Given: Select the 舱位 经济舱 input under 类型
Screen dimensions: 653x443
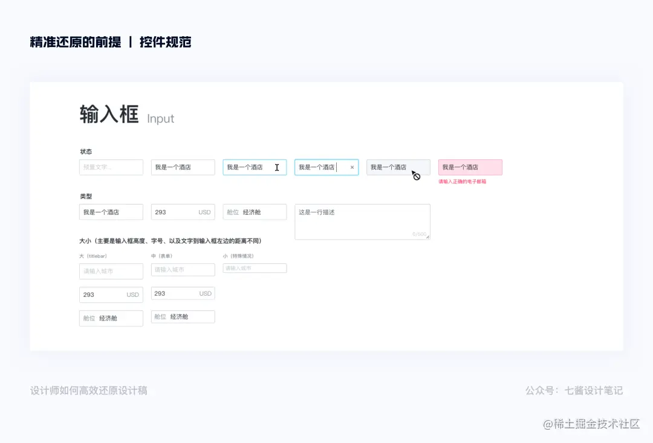Looking at the screenshot, I should tap(255, 212).
